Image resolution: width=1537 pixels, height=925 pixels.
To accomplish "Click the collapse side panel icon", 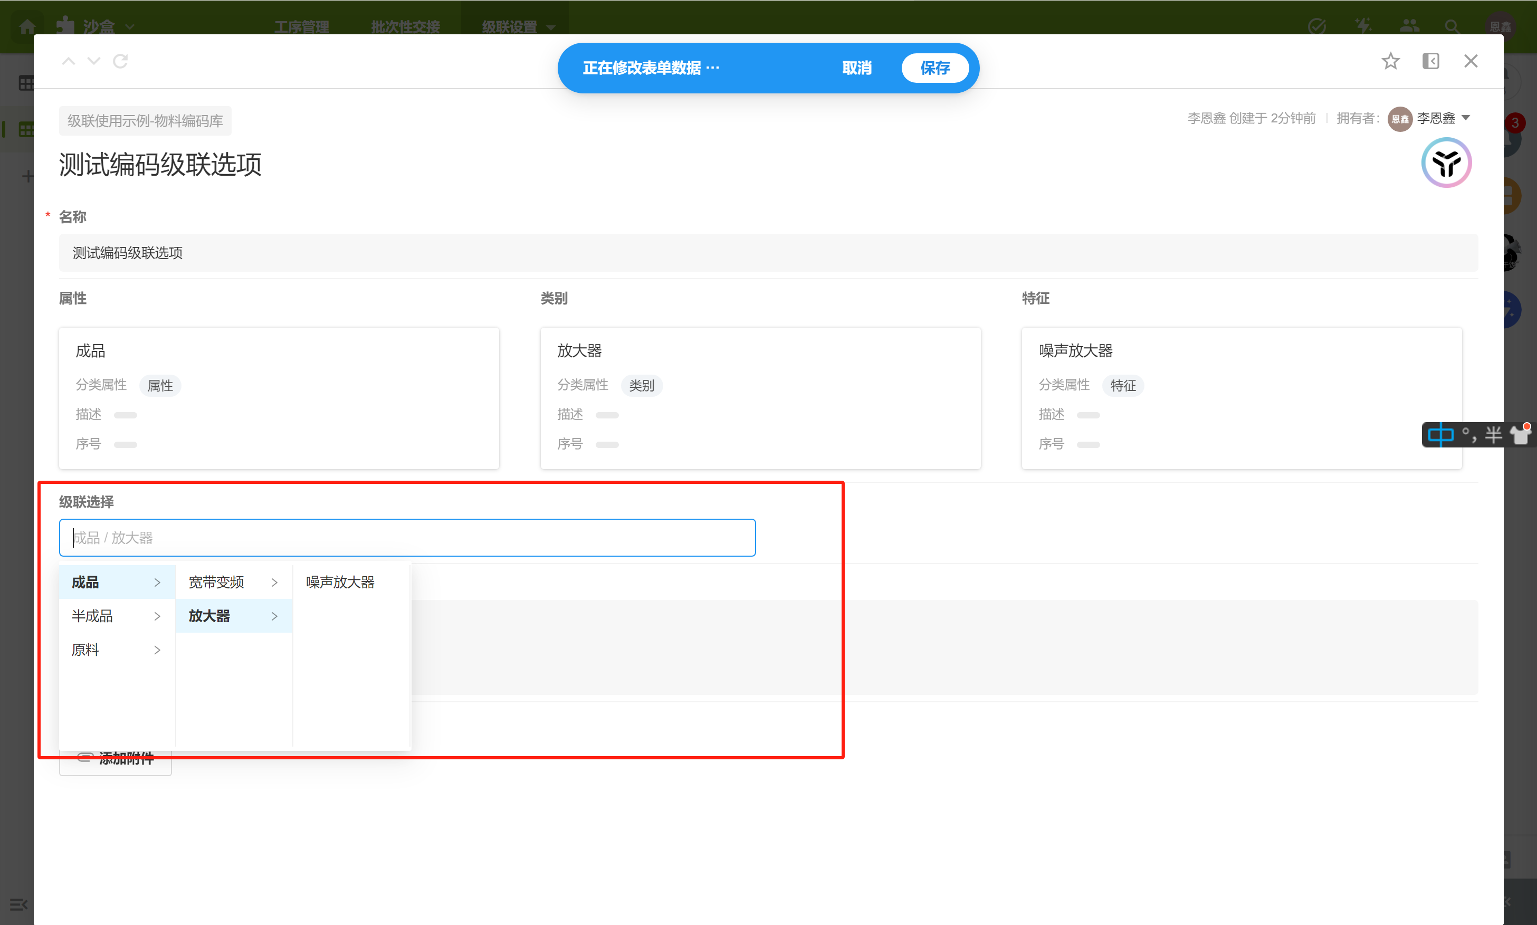I will point(1430,61).
